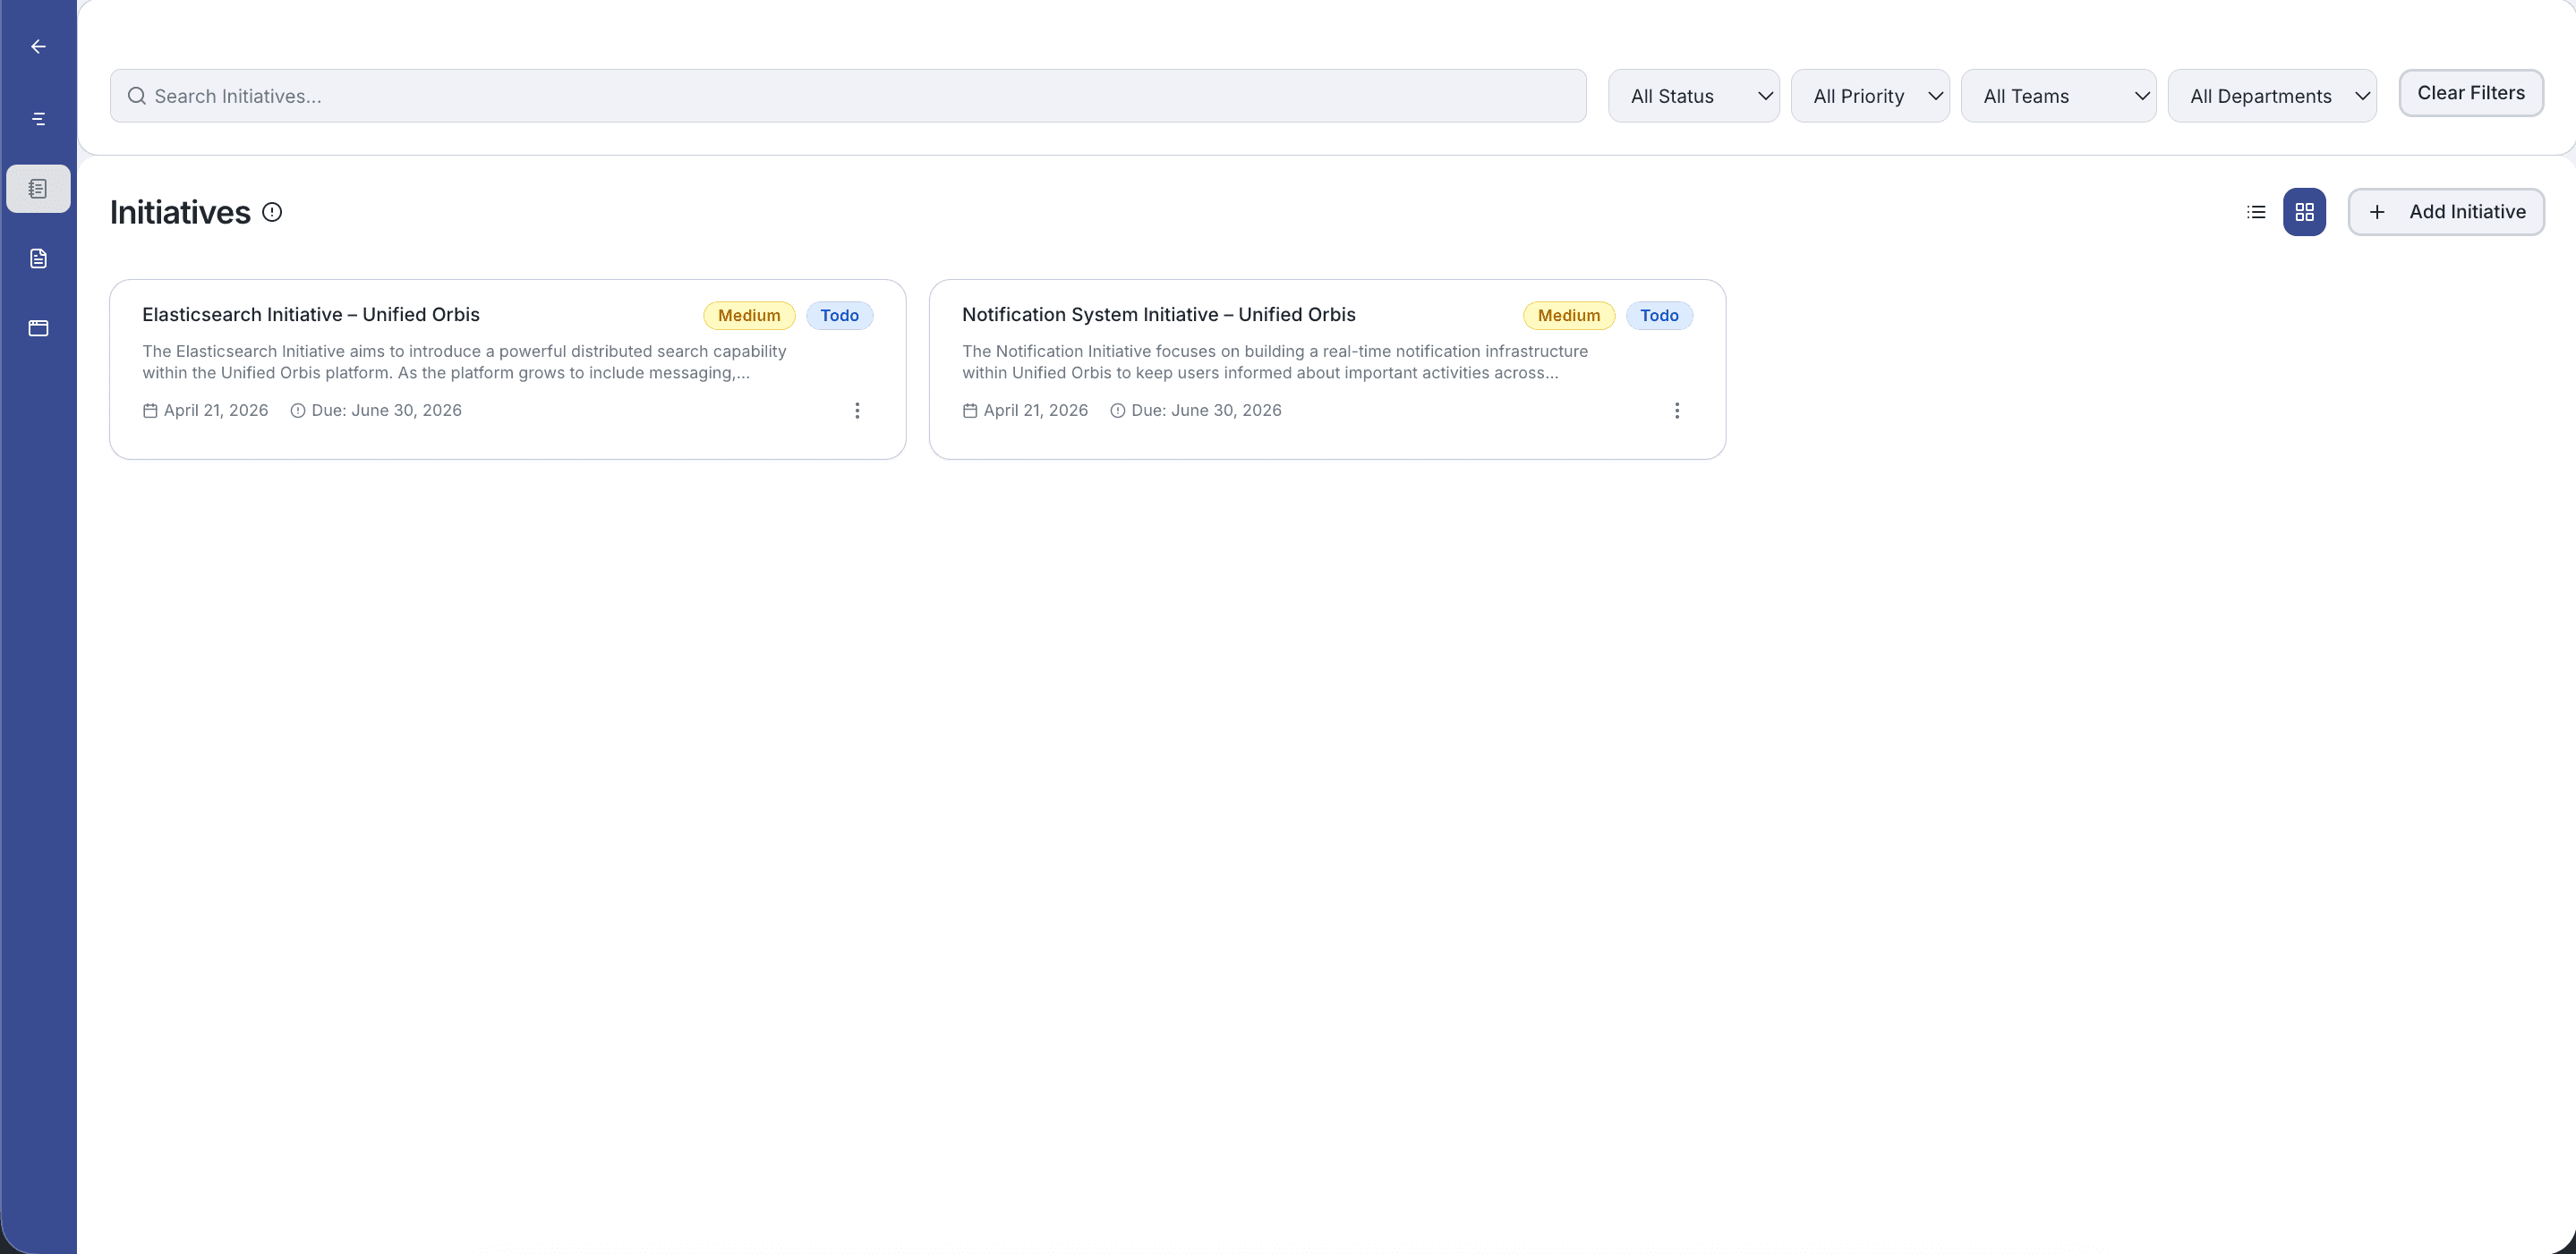The image size is (2576, 1254).
Task: Focus the Search Initiatives field
Action: pyautogui.click(x=848, y=96)
